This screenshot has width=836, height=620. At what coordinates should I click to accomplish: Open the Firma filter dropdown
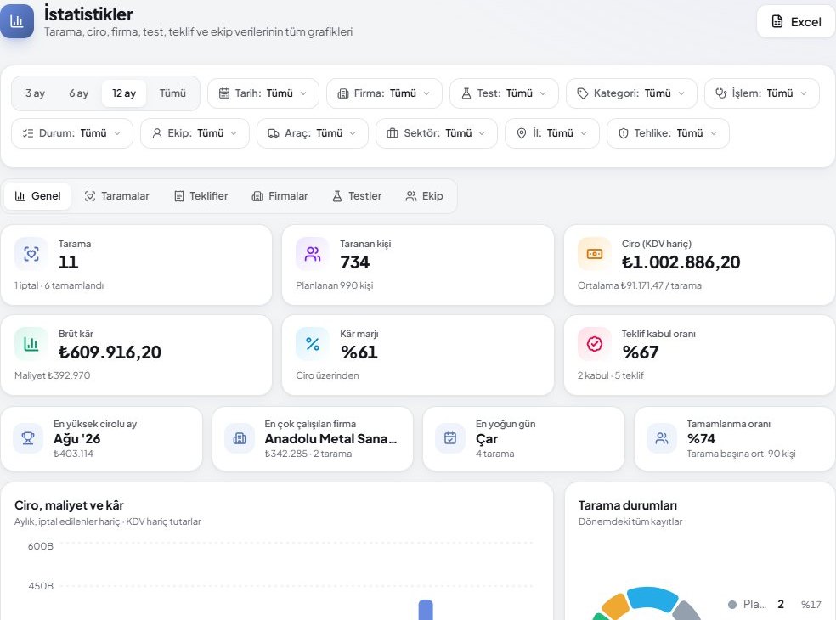point(384,93)
